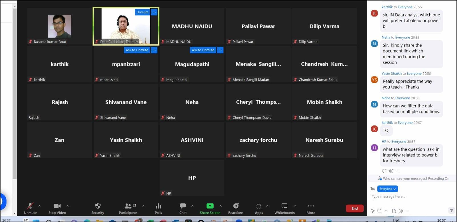457x222 pixels.
Task: Send the chat message with arrow icon
Action: (451, 211)
